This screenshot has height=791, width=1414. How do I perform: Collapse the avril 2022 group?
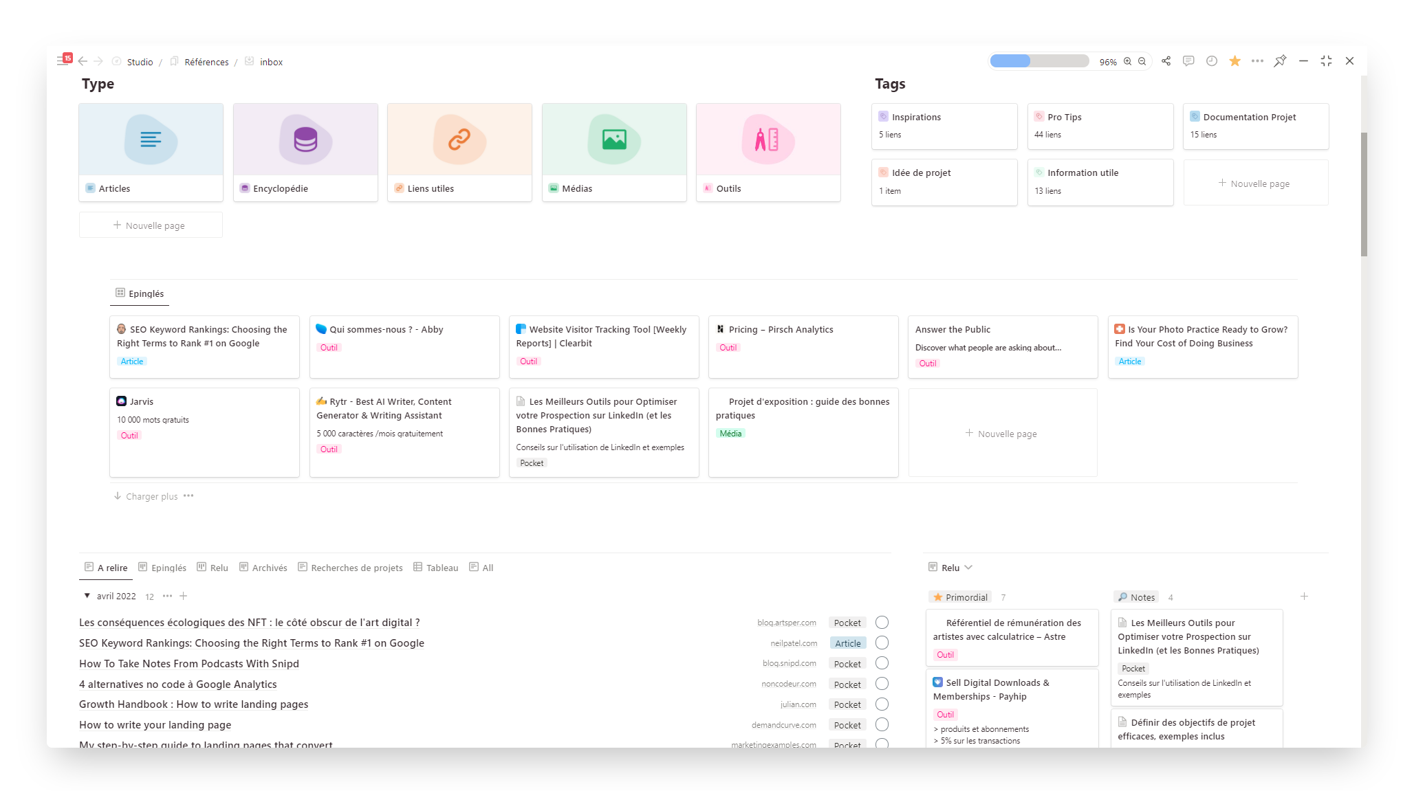[x=87, y=596]
